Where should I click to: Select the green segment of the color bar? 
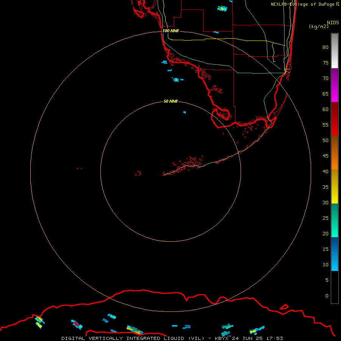tap(335, 220)
